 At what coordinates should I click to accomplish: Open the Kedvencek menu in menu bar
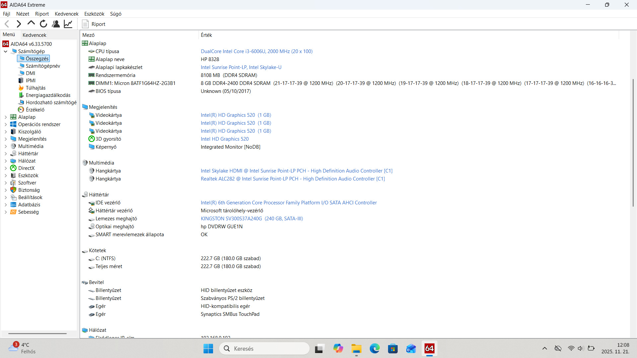(x=66, y=14)
